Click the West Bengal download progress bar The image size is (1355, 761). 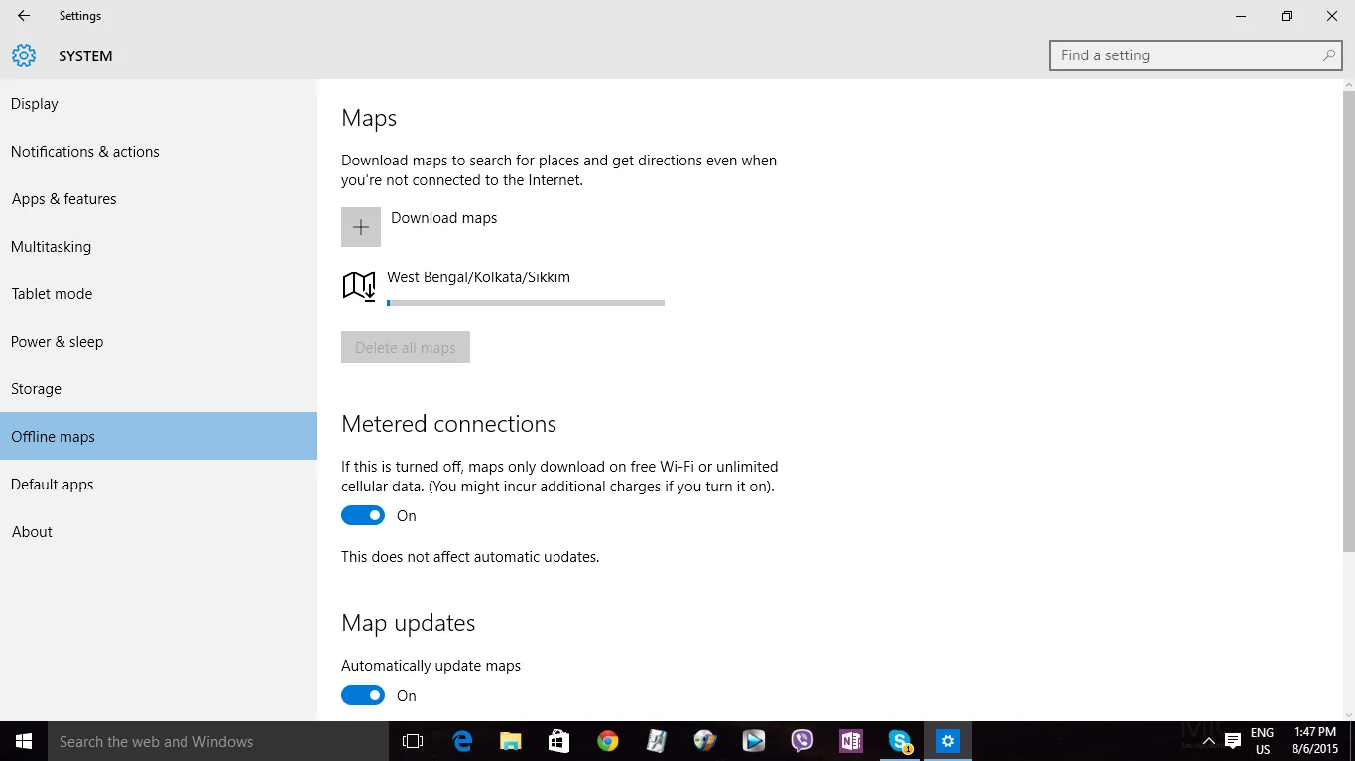point(526,303)
